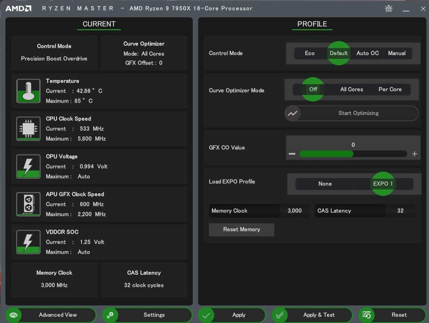Click the gears icon on Settings

click(110, 315)
